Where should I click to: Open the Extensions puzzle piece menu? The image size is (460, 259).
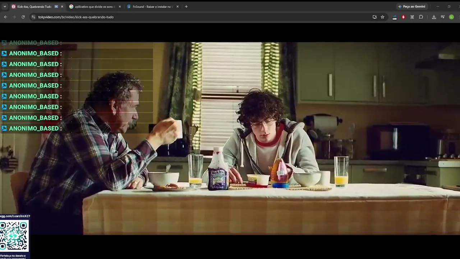[x=421, y=17]
